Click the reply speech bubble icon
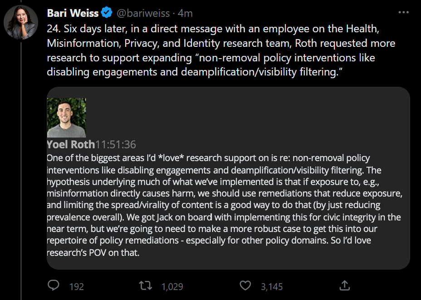The image size is (421, 300). (54, 286)
